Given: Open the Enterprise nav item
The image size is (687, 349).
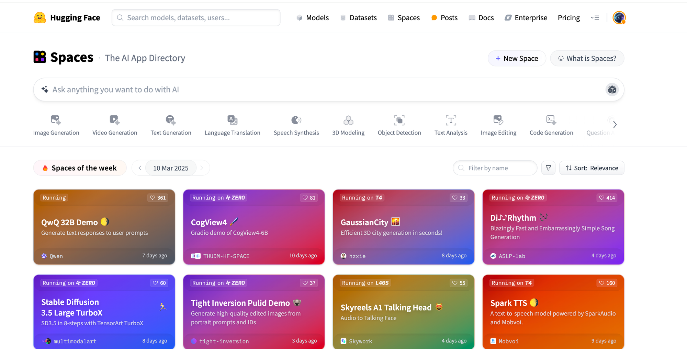Looking at the screenshot, I should tap(526, 18).
